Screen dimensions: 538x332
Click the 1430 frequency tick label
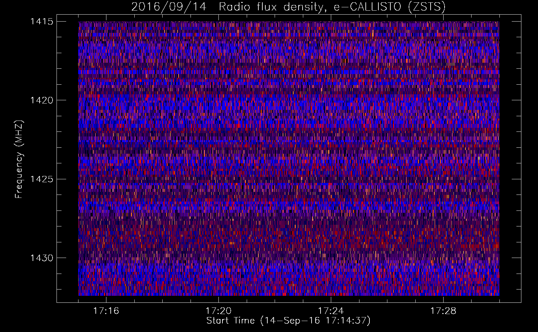tap(42, 258)
